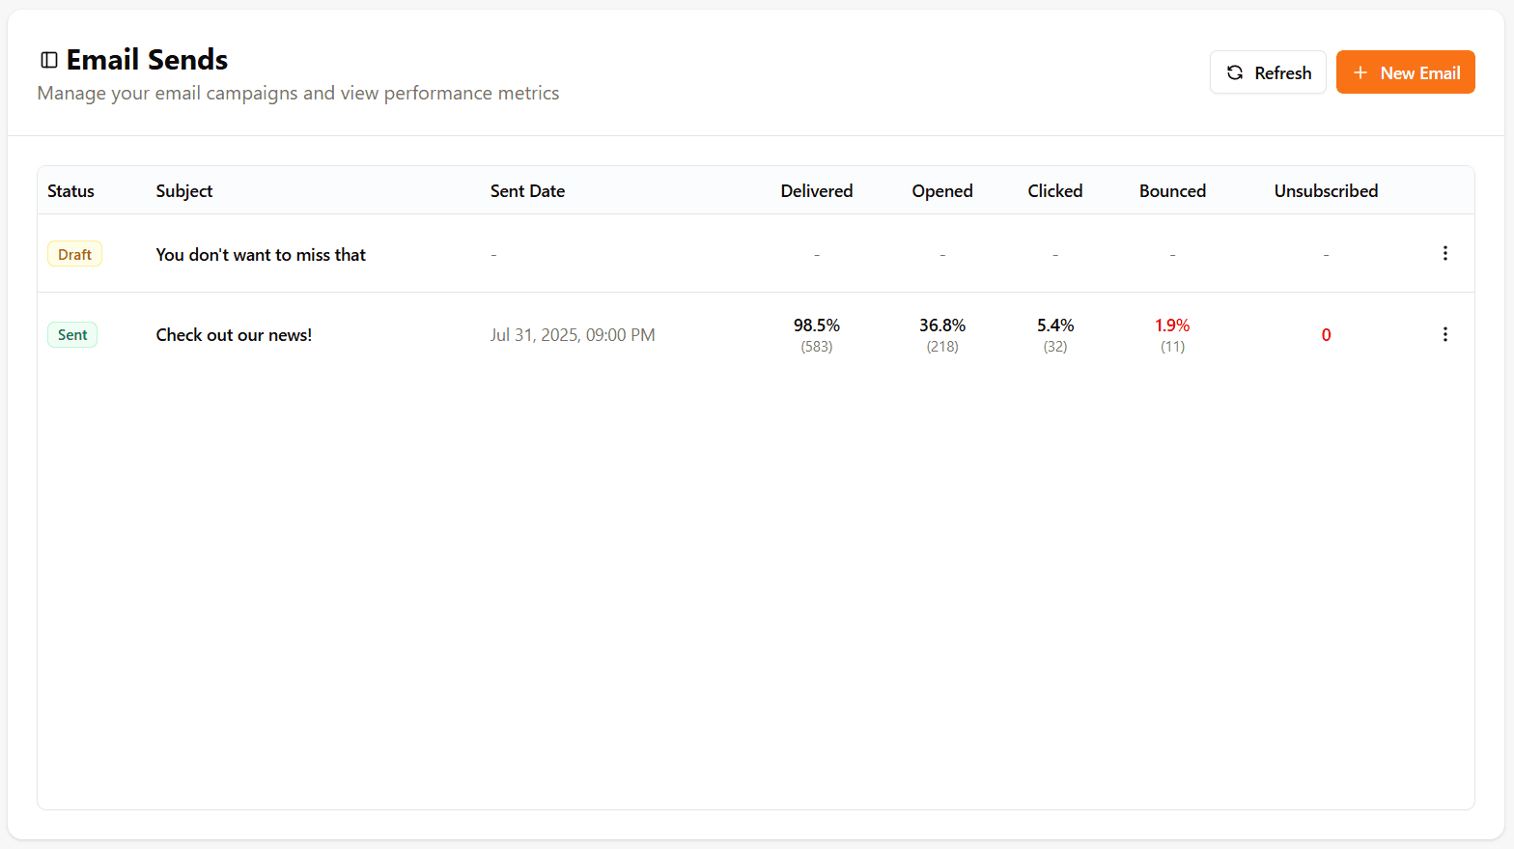Viewport: 1514px width, 849px height.
Task: Click the Delivered column header
Action: coord(816,191)
